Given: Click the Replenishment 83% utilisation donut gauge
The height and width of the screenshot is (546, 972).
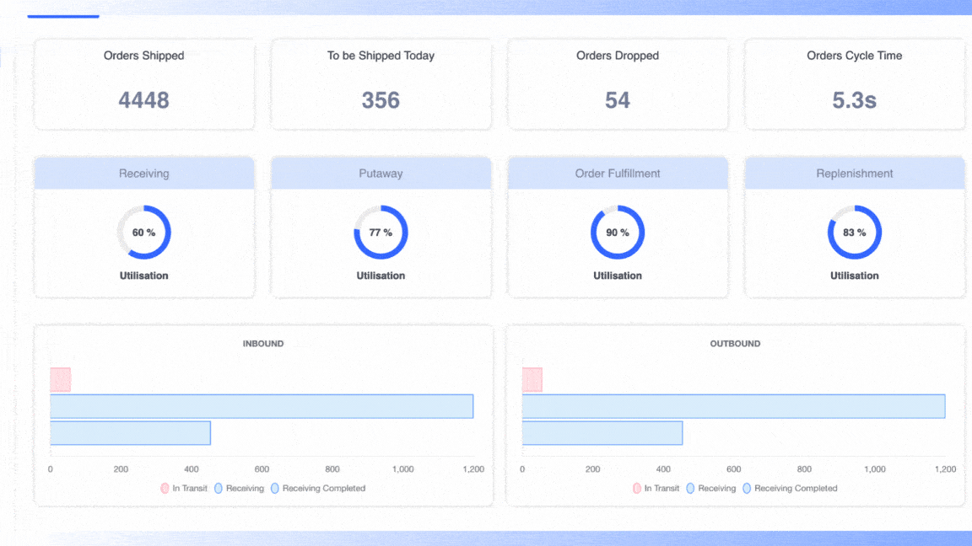Looking at the screenshot, I should (854, 233).
